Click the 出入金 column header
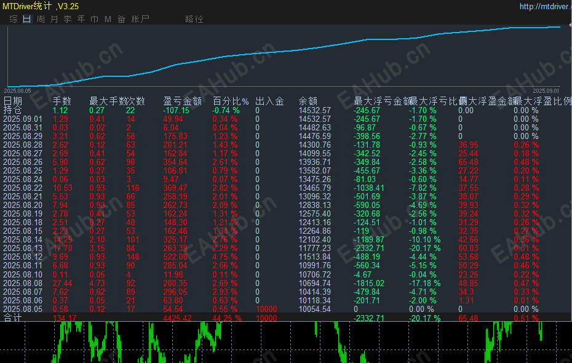This screenshot has width=572, height=363. (x=269, y=101)
